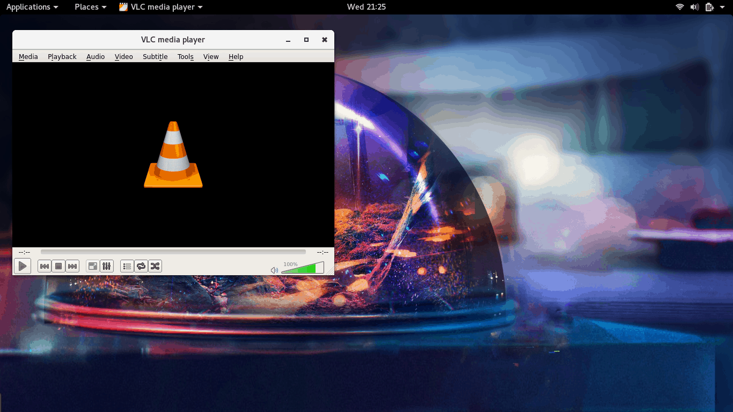This screenshot has height=412, width=733.
Task: Skip to next media in playlist
Action: pos(72,266)
